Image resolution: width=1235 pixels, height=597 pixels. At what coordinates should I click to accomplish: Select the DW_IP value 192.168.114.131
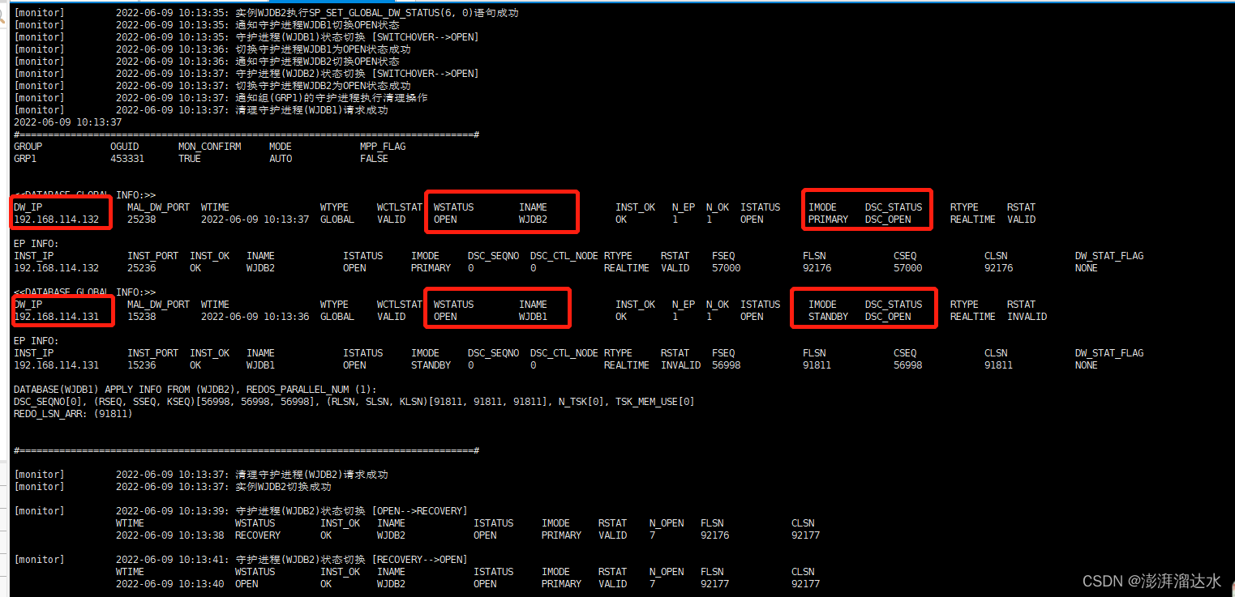[x=56, y=317]
